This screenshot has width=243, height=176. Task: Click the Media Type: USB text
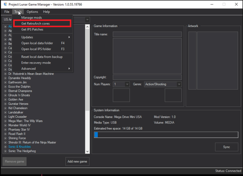click(105, 123)
